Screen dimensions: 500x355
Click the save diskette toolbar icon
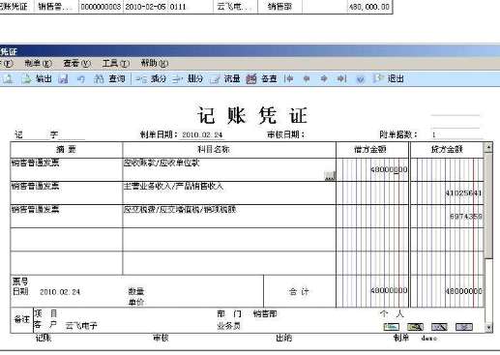(63, 78)
